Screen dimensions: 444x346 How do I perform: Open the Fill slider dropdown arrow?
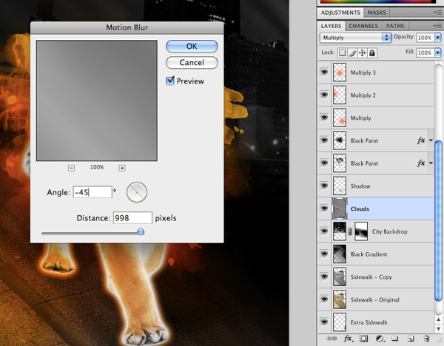[438, 52]
